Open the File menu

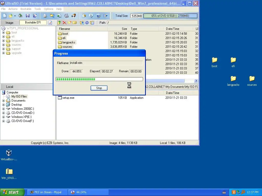pyautogui.click(x=3, y=9)
